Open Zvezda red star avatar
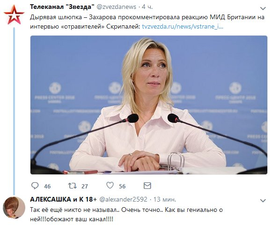 14,15
